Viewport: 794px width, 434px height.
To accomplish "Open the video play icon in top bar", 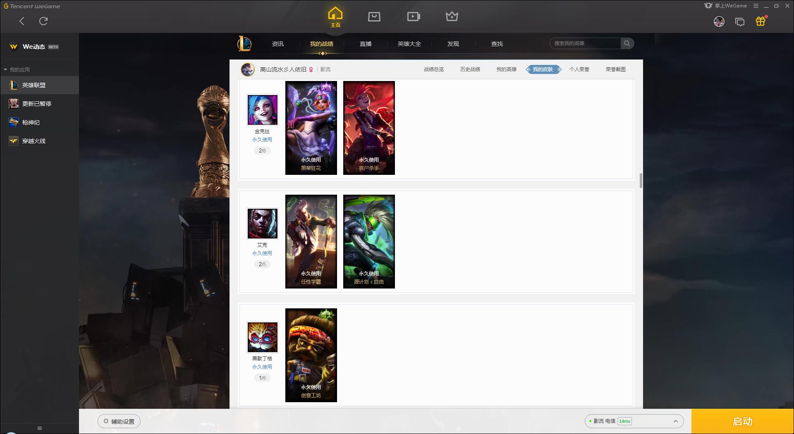I will click(x=414, y=17).
